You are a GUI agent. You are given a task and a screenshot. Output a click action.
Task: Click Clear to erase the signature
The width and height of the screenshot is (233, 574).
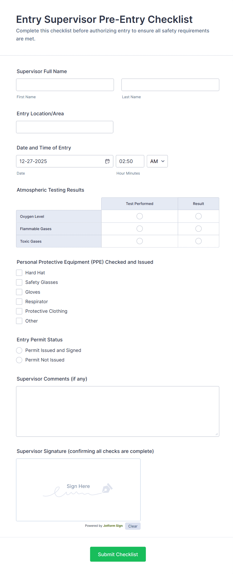(133, 526)
